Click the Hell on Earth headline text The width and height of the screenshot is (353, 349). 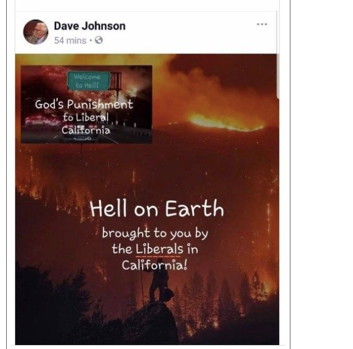pos(157,209)
